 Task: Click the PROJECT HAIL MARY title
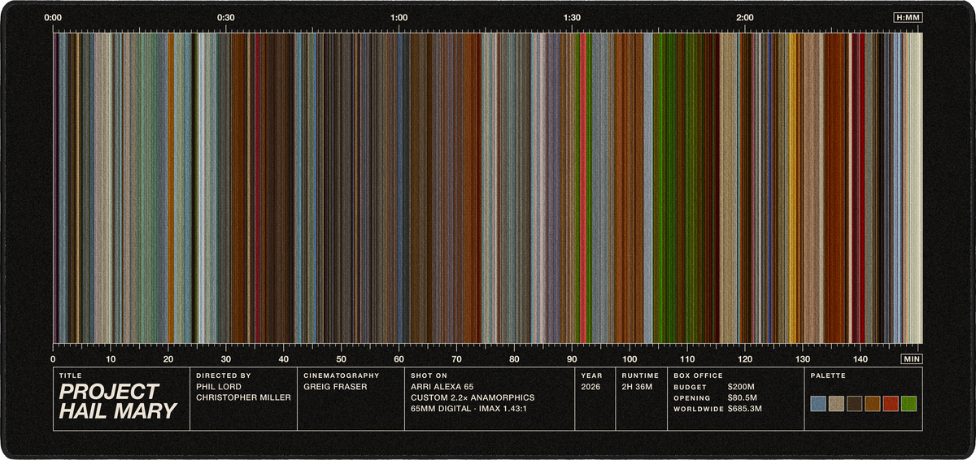point(117,401)
